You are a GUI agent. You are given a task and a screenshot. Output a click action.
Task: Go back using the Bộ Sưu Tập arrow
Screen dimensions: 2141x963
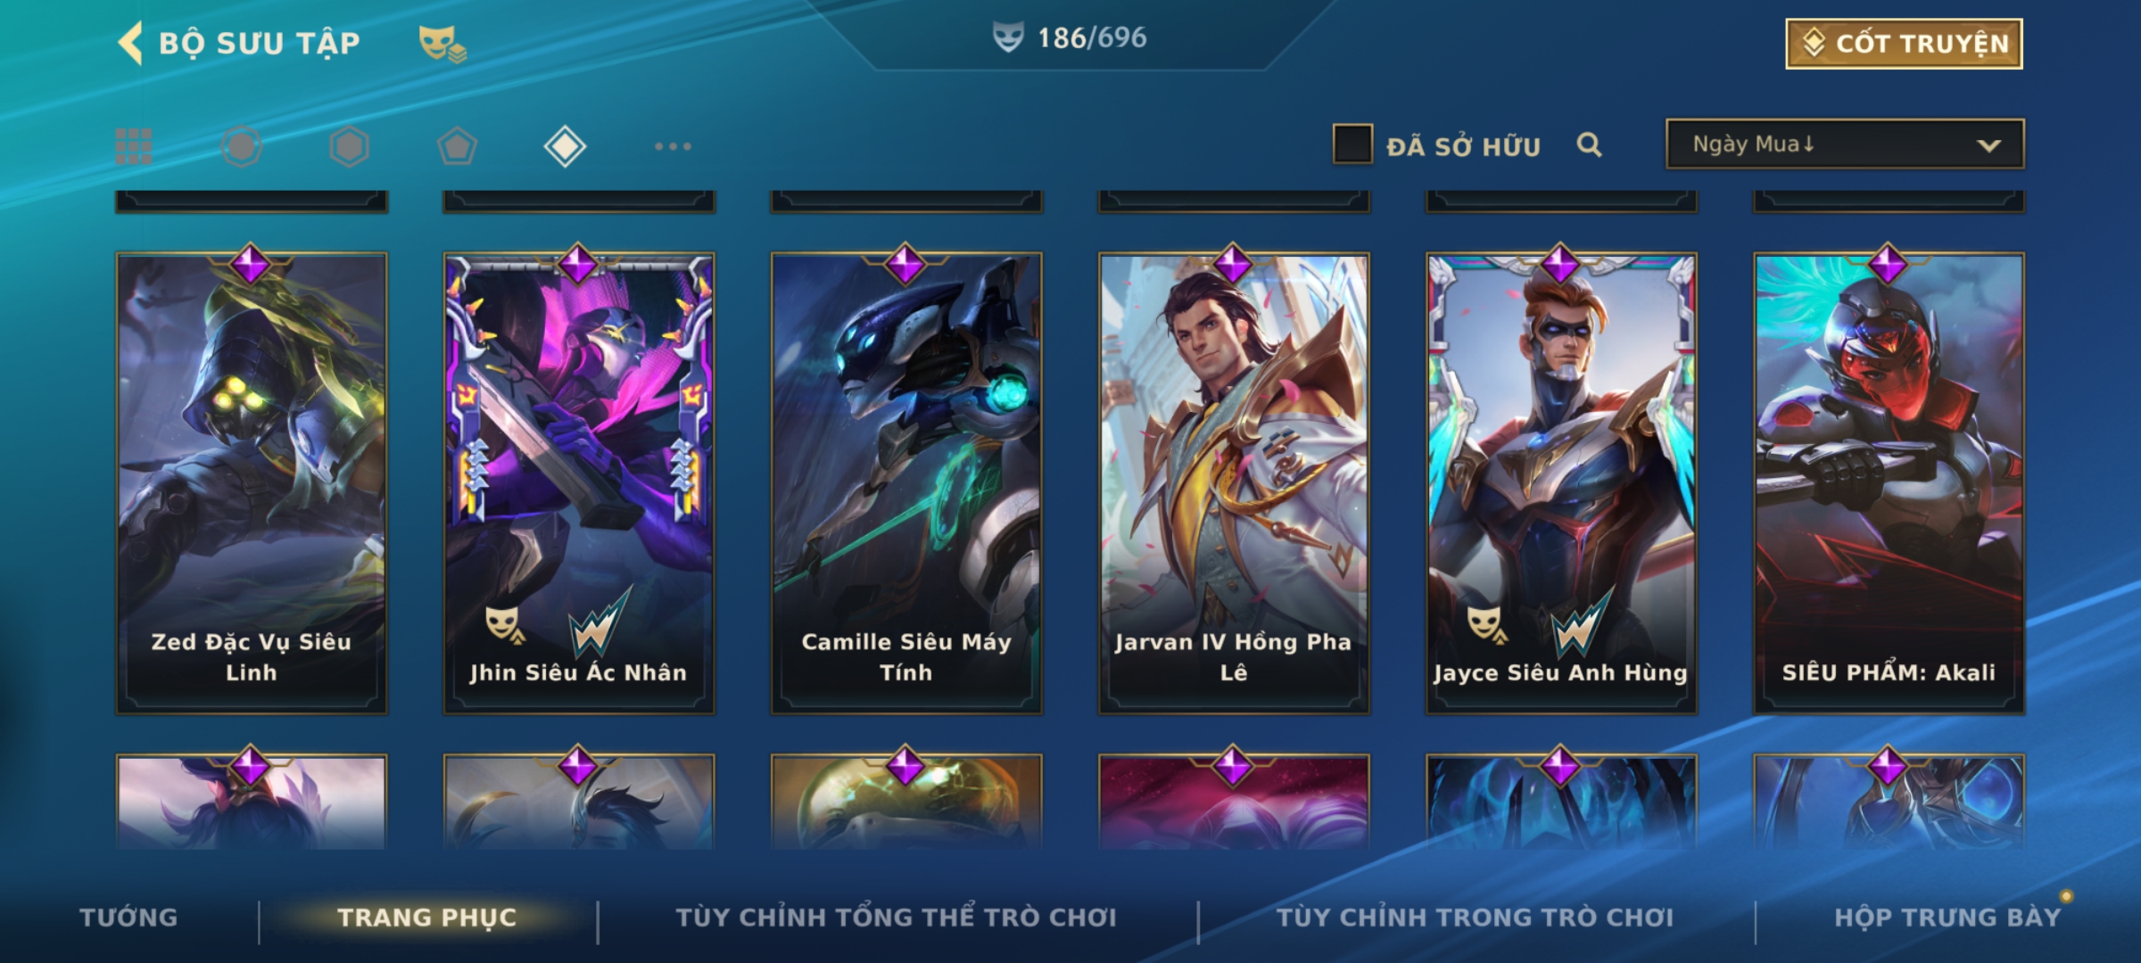[130, 43]
